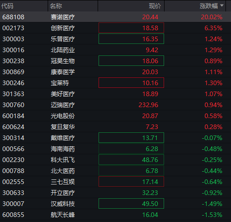
Task: Select stock code 002230
Action: click(x=13, y=160)
